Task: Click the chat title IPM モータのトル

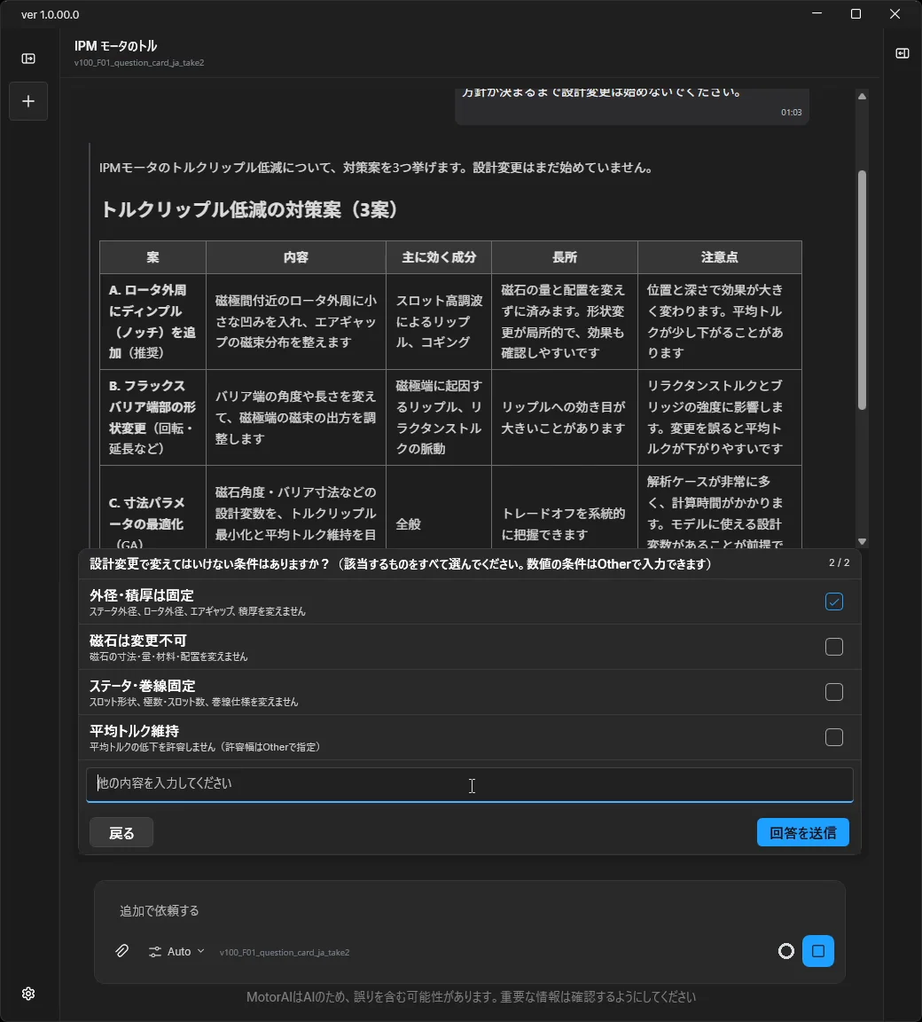Action: [x=116, y=45]
